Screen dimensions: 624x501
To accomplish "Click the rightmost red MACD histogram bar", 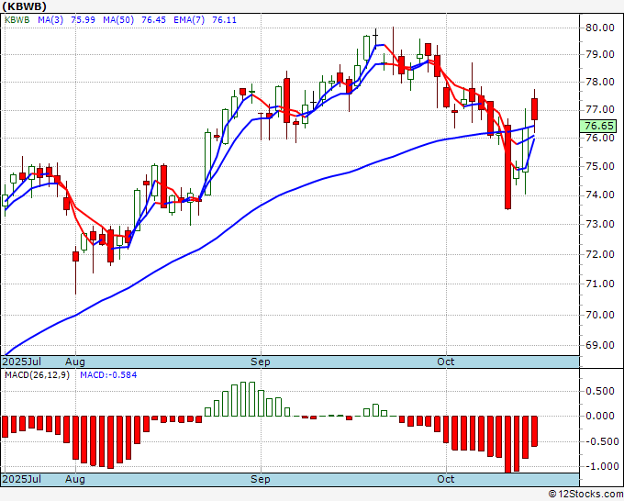I will coord(534,431).
